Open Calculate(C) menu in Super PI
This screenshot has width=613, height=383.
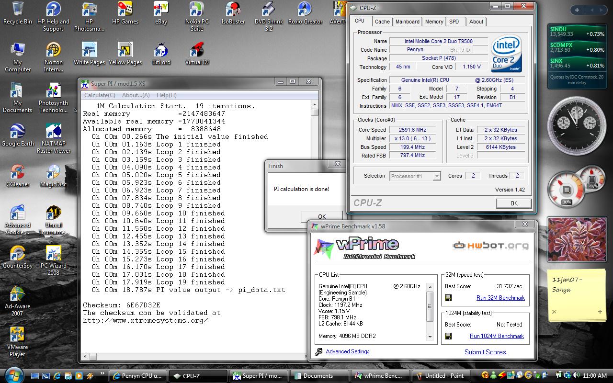point(100,95)
